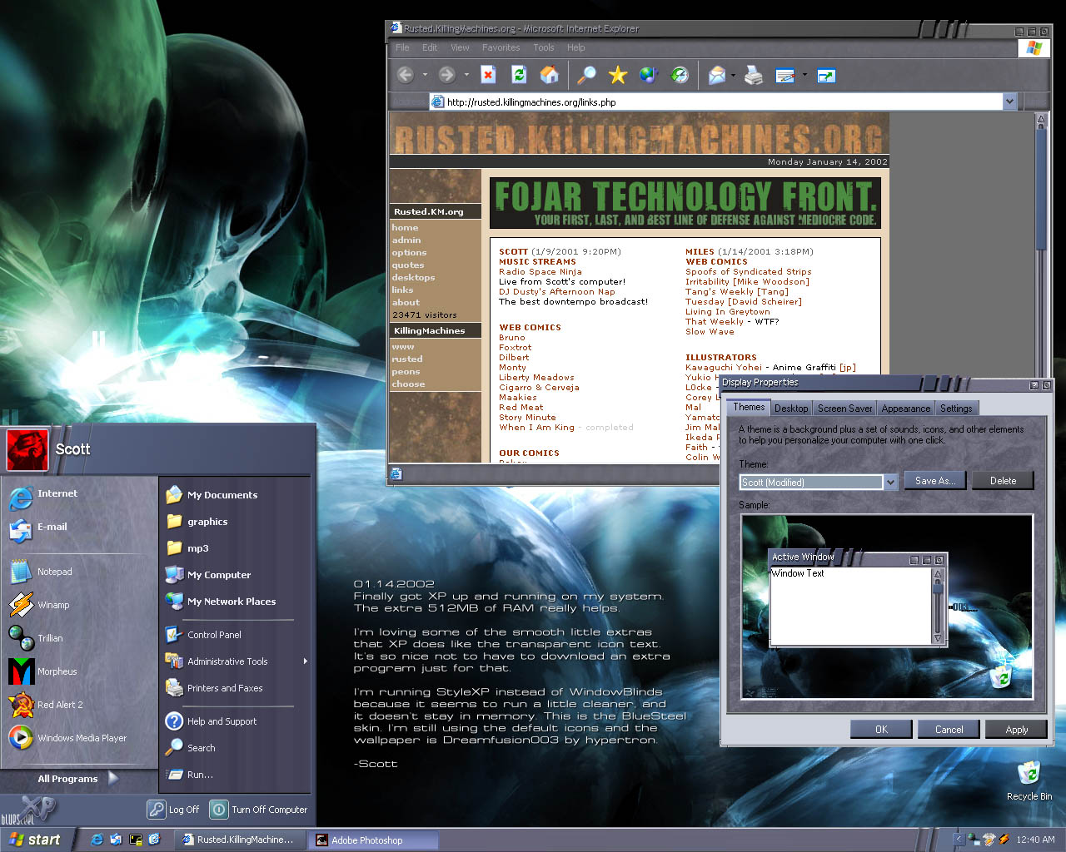Click the Apply button in Display Properties

click(1016, 730)
